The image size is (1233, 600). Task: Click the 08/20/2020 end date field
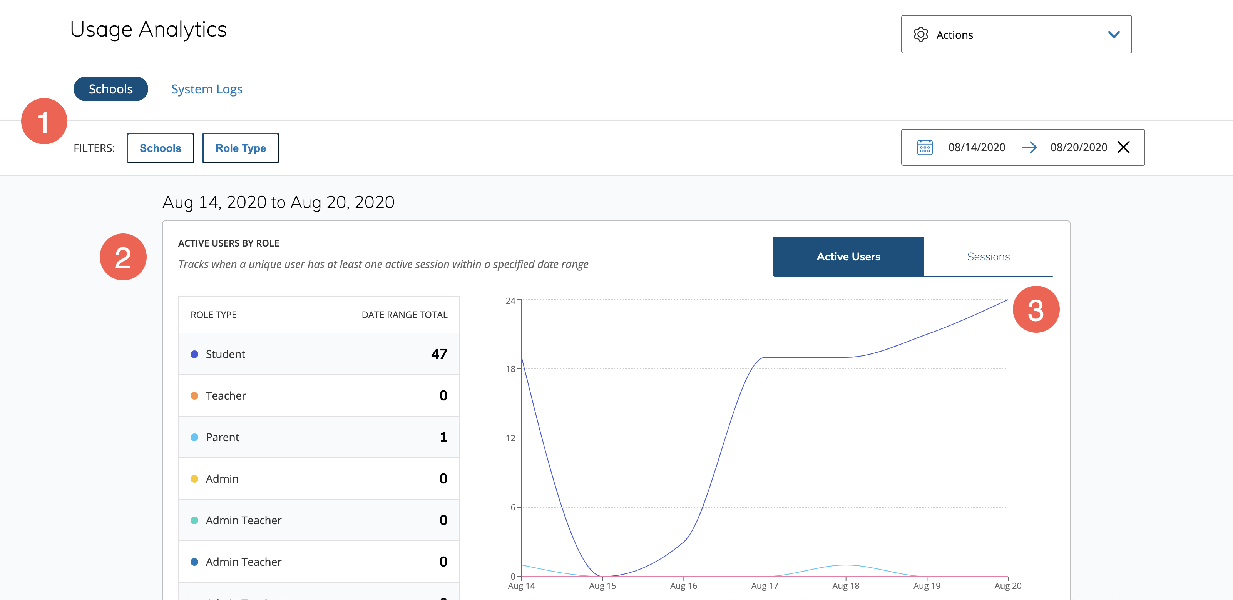pyautogui.click(x=1078, y=147)
